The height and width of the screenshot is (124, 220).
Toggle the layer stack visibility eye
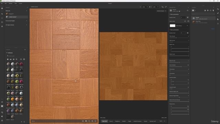coord(193,10)
